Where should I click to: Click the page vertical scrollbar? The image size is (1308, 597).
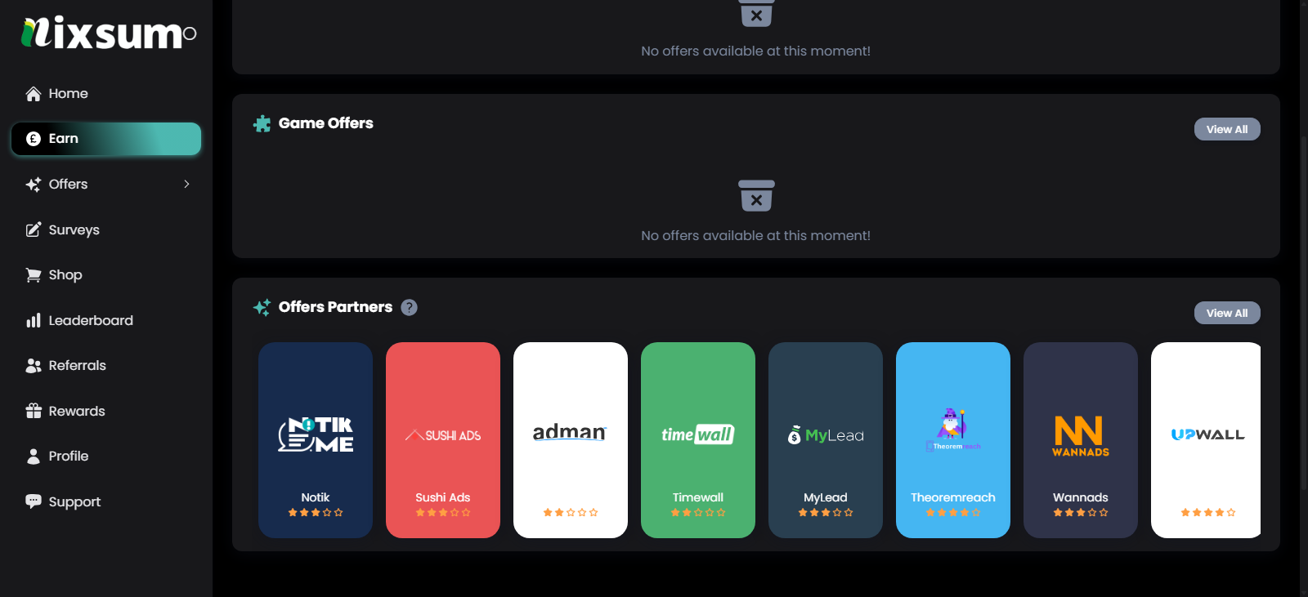tap(1303, 327)
